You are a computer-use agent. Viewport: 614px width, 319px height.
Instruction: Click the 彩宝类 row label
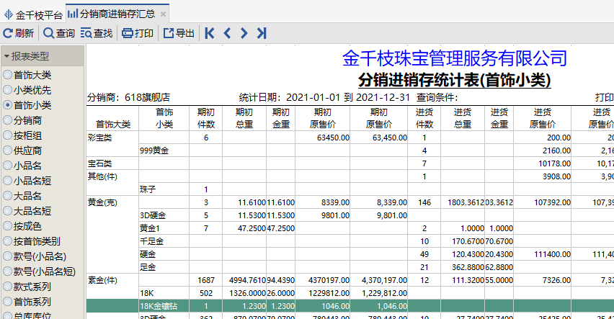(x=100, y=138)
